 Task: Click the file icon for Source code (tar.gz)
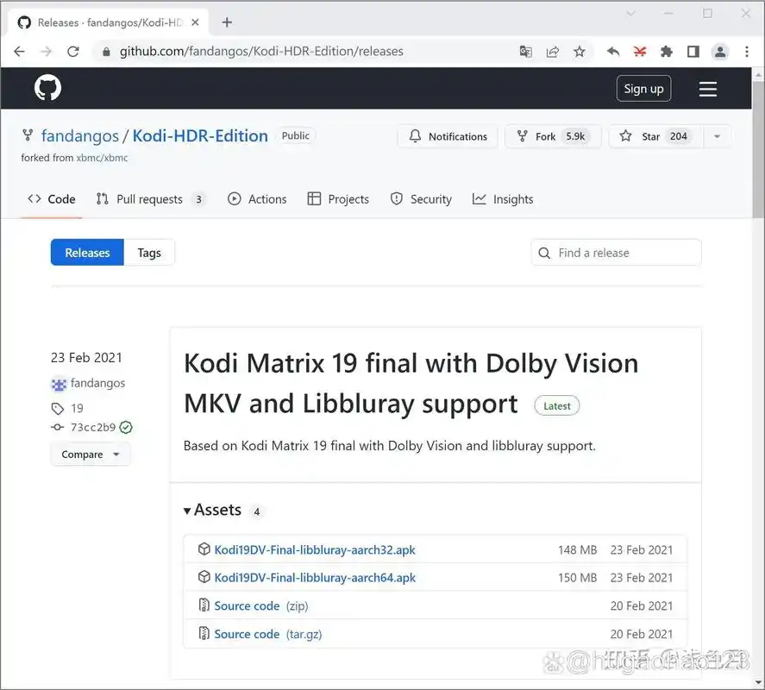click(204, 633)
